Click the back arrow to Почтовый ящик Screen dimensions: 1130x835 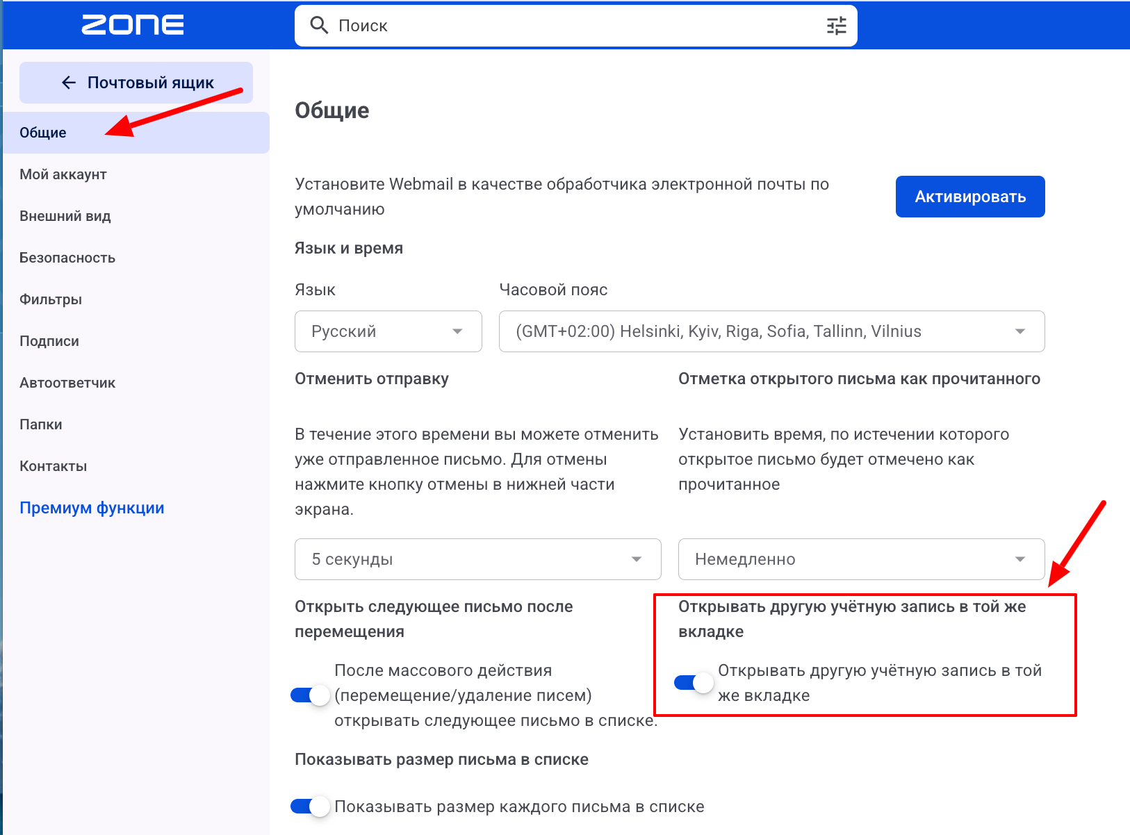click(68, 83)
